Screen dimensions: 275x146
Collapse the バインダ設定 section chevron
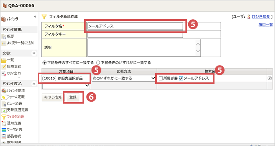click(34, 84)
